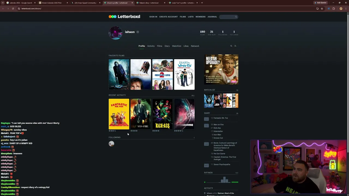This screenshot has width=349, height=196.
Task: Search within ishson's profile using the magnifier
Action: pyautogui.click(x=231, y=46)
